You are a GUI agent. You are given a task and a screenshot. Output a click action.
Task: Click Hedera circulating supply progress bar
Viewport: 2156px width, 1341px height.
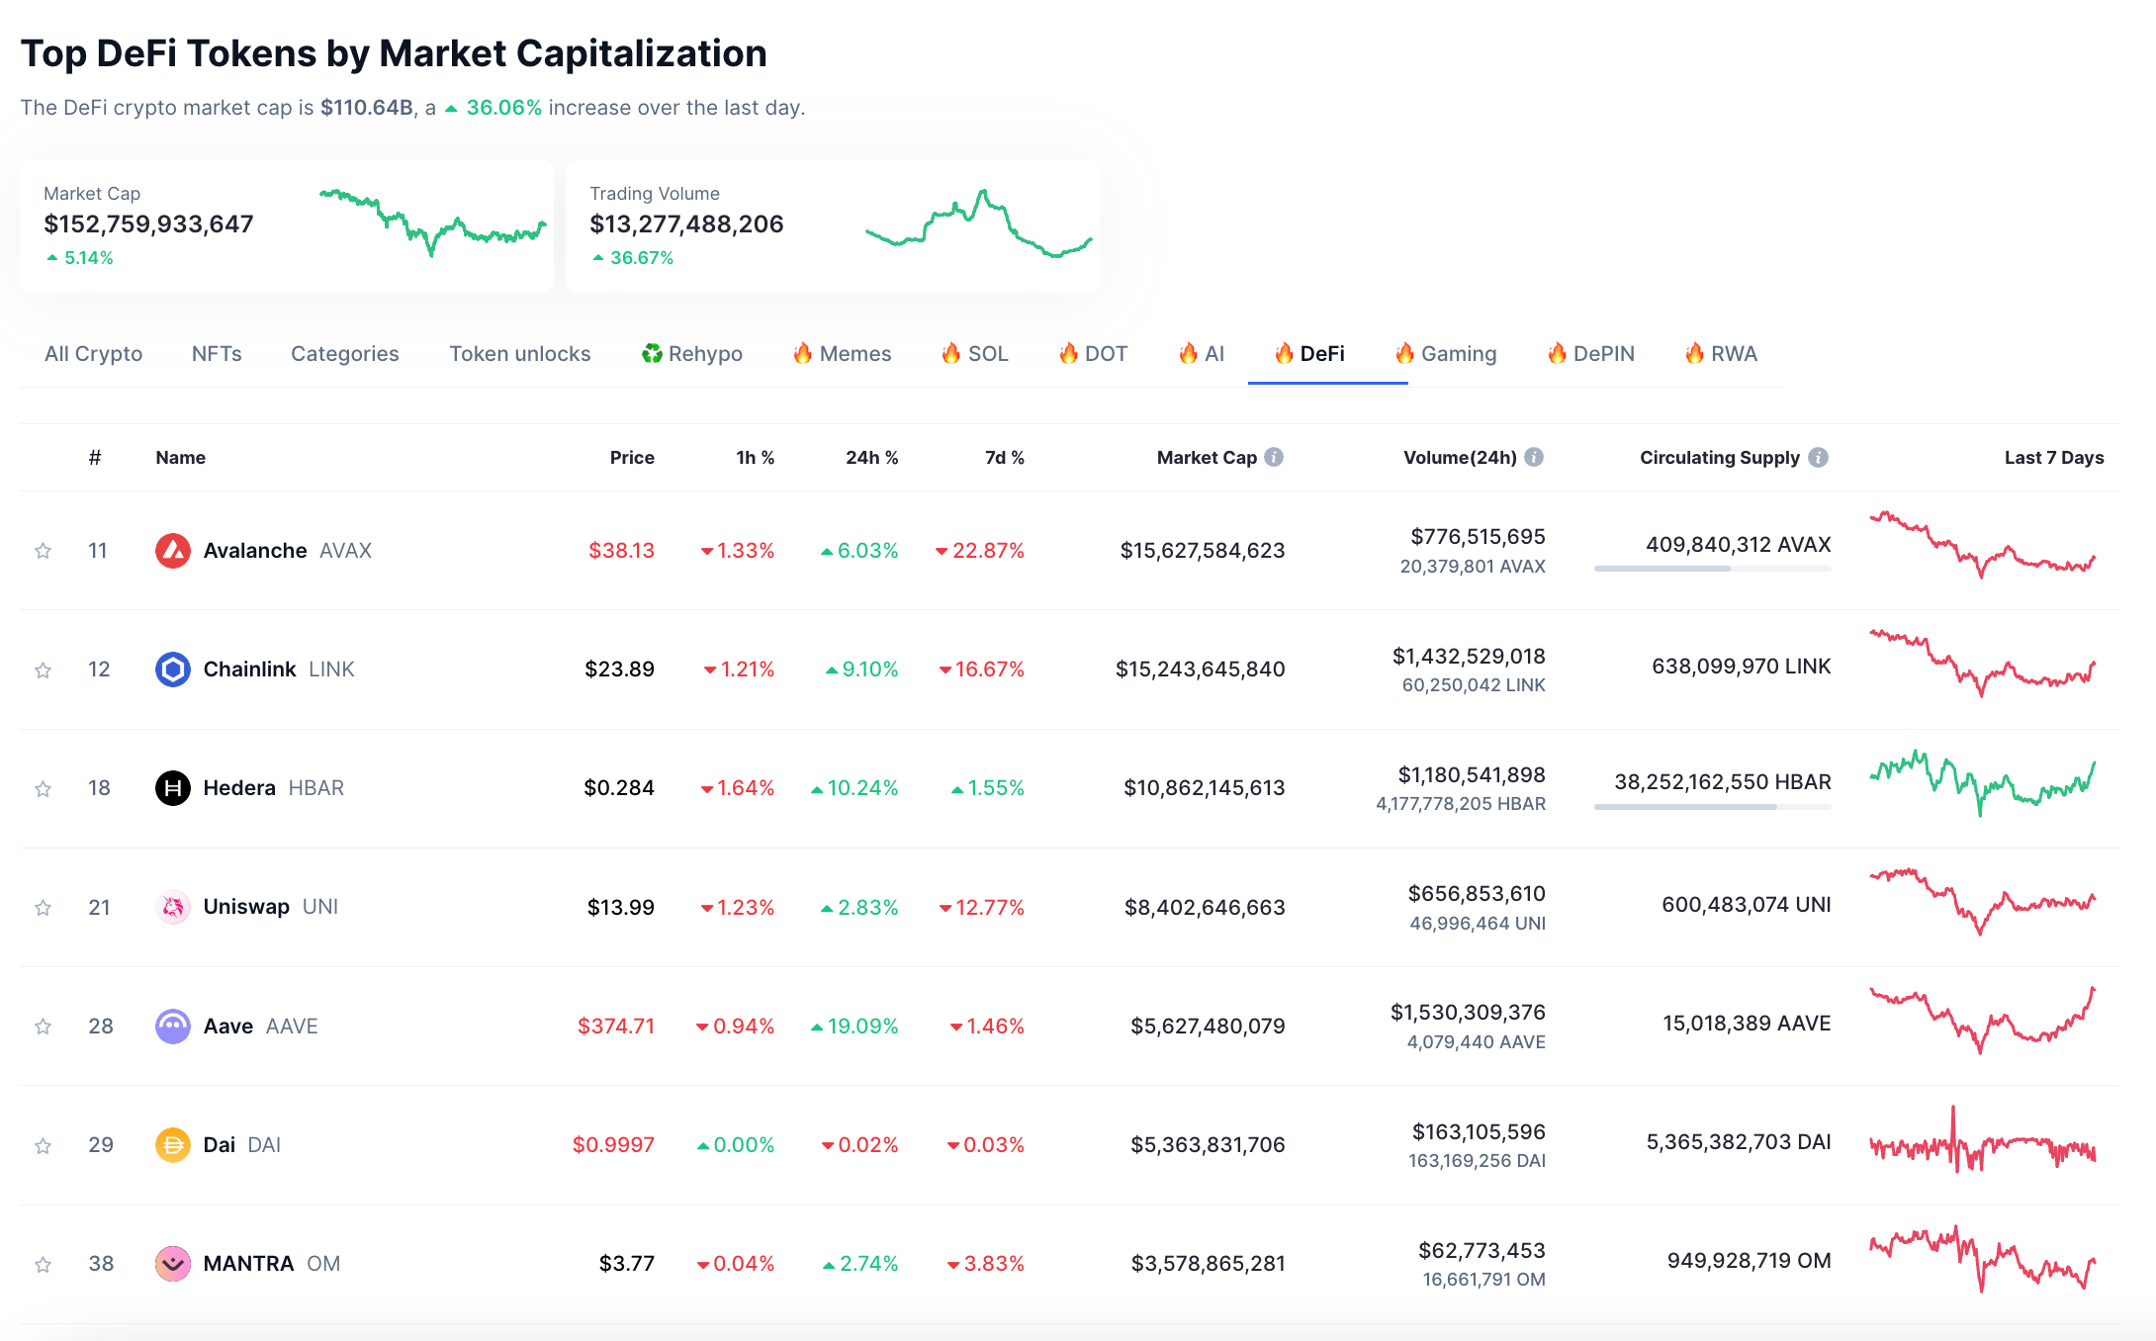(x=1713, y=807)
